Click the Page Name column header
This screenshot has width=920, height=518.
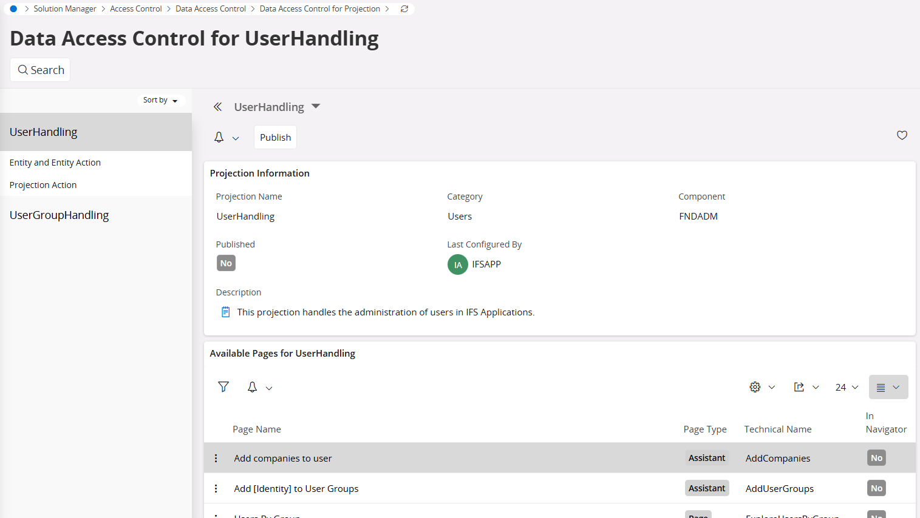tap(257, 429)
